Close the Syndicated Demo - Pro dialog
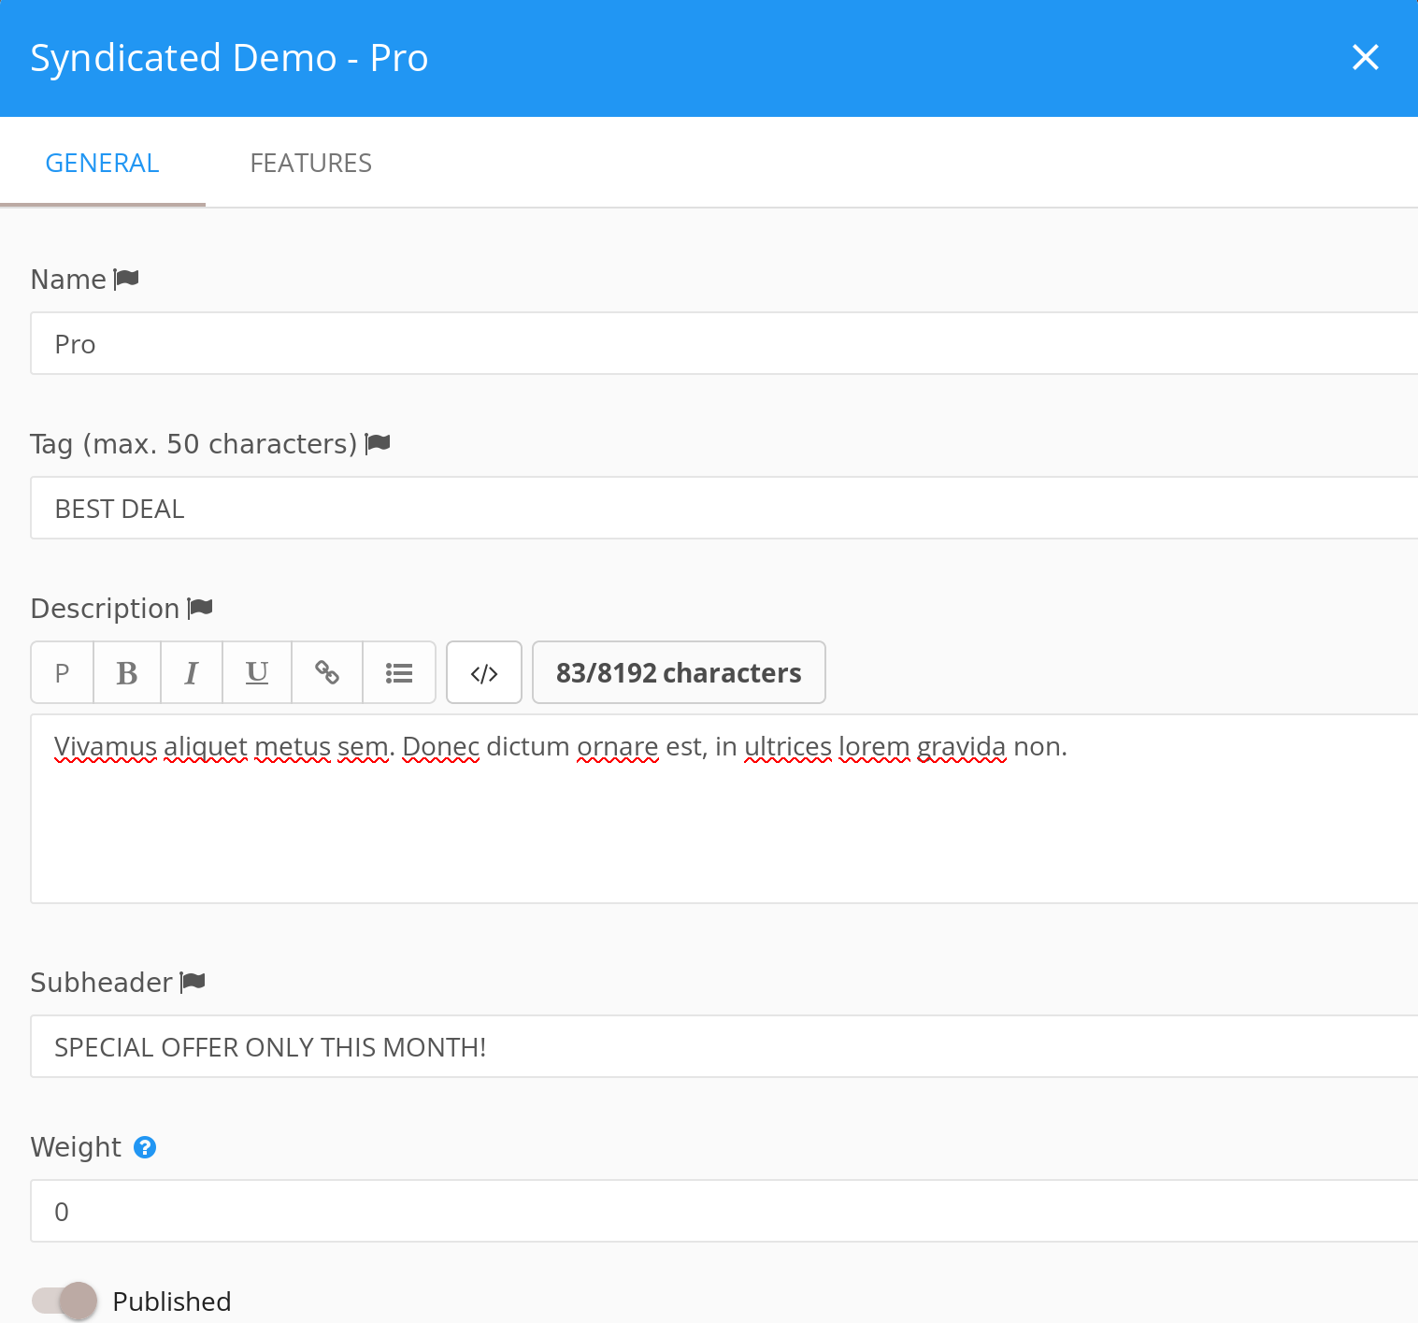The image size is (1418, 1323). tap(1365, 58)
